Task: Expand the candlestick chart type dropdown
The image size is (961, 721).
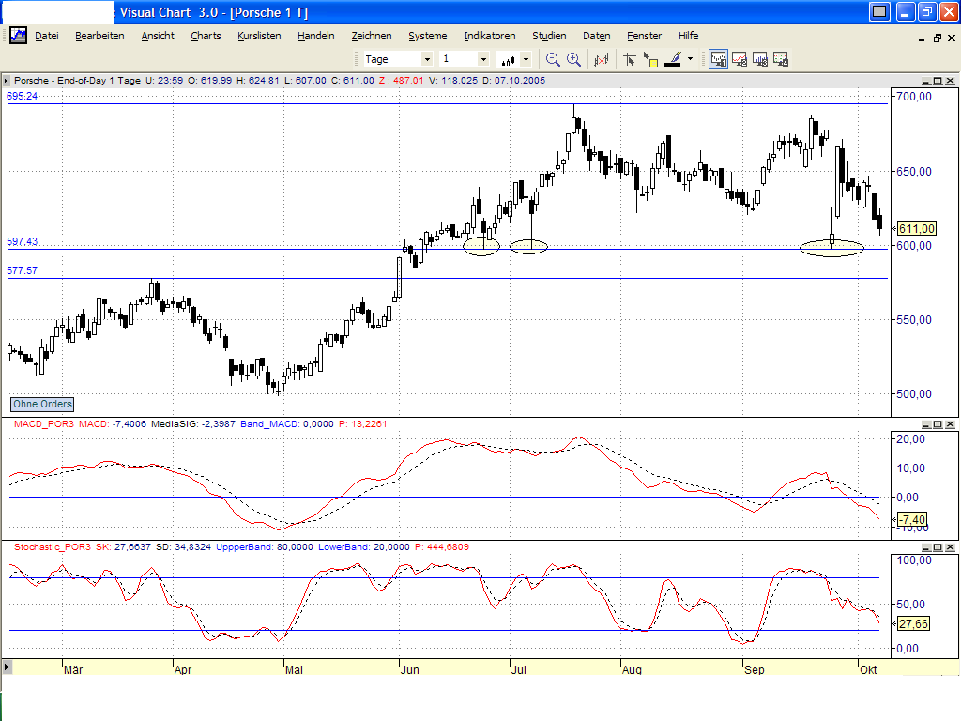Action: (x=526, y=59)
